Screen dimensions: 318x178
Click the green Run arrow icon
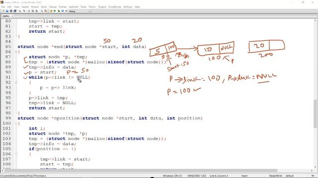(55, 11)
